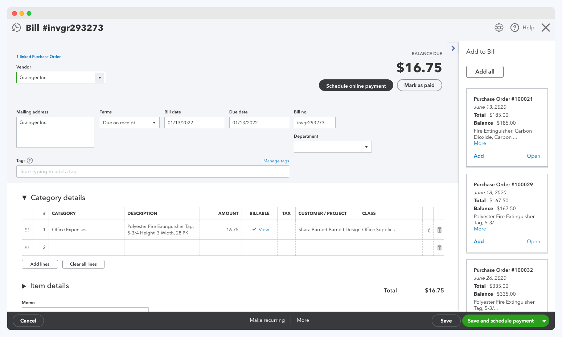
Task: Toggle the green Billable checkmark on line 1
Action: pos(254,229)
